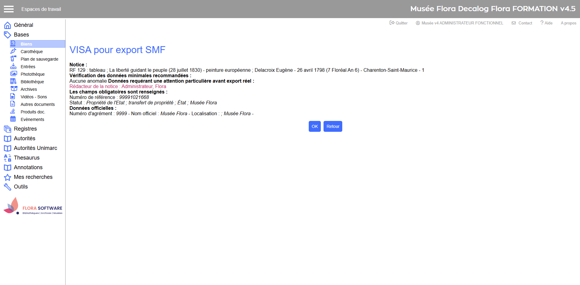Click the Thesaurus A-B icon

8,158
